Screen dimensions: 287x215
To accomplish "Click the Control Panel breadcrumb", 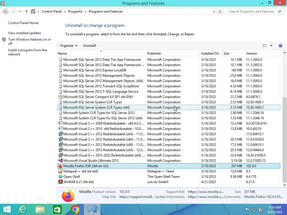I will [x=52, y=11].
